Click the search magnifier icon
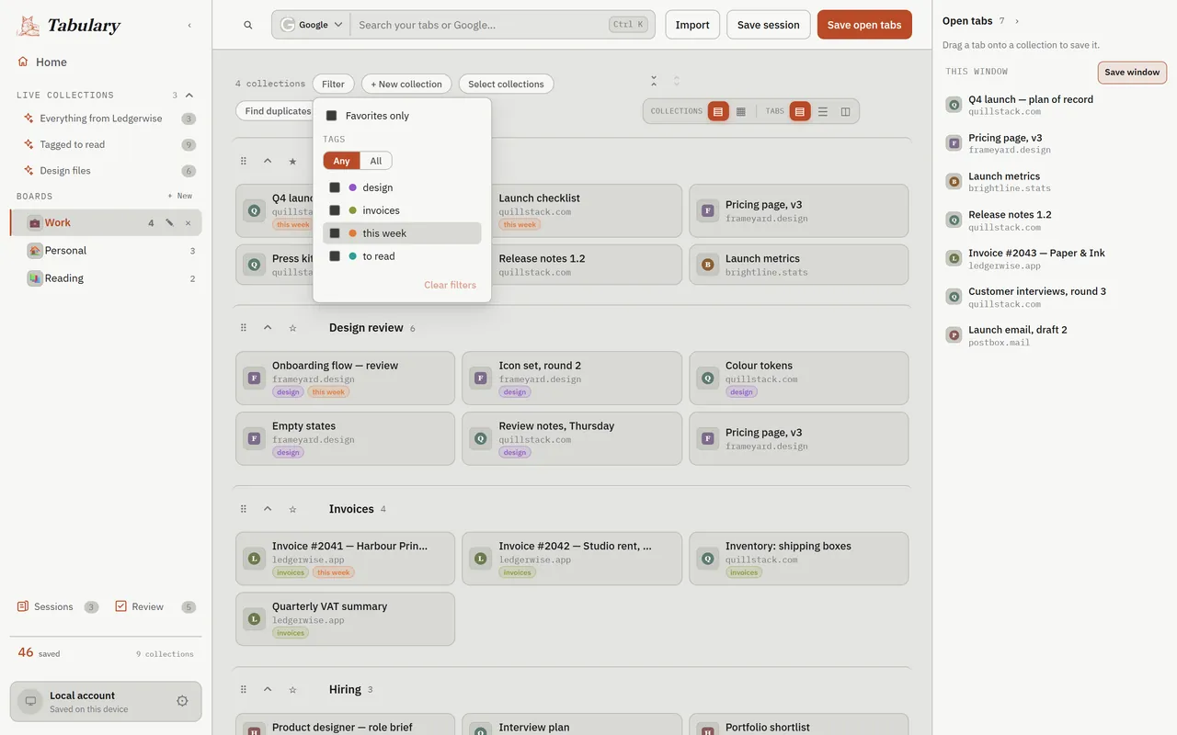 pos(248,25)
